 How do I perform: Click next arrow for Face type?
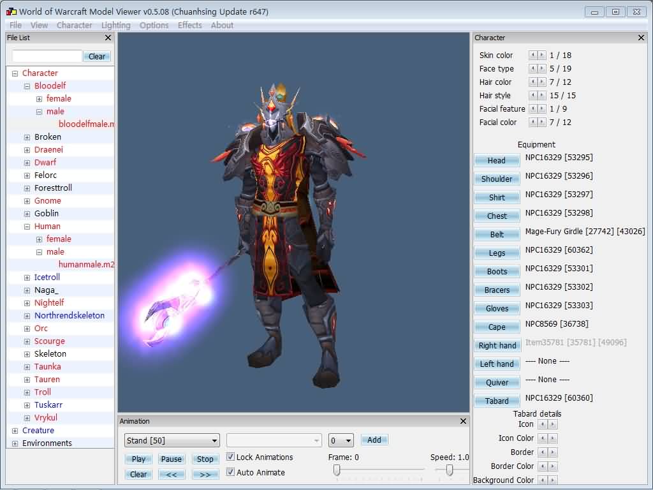click(542, 68)
